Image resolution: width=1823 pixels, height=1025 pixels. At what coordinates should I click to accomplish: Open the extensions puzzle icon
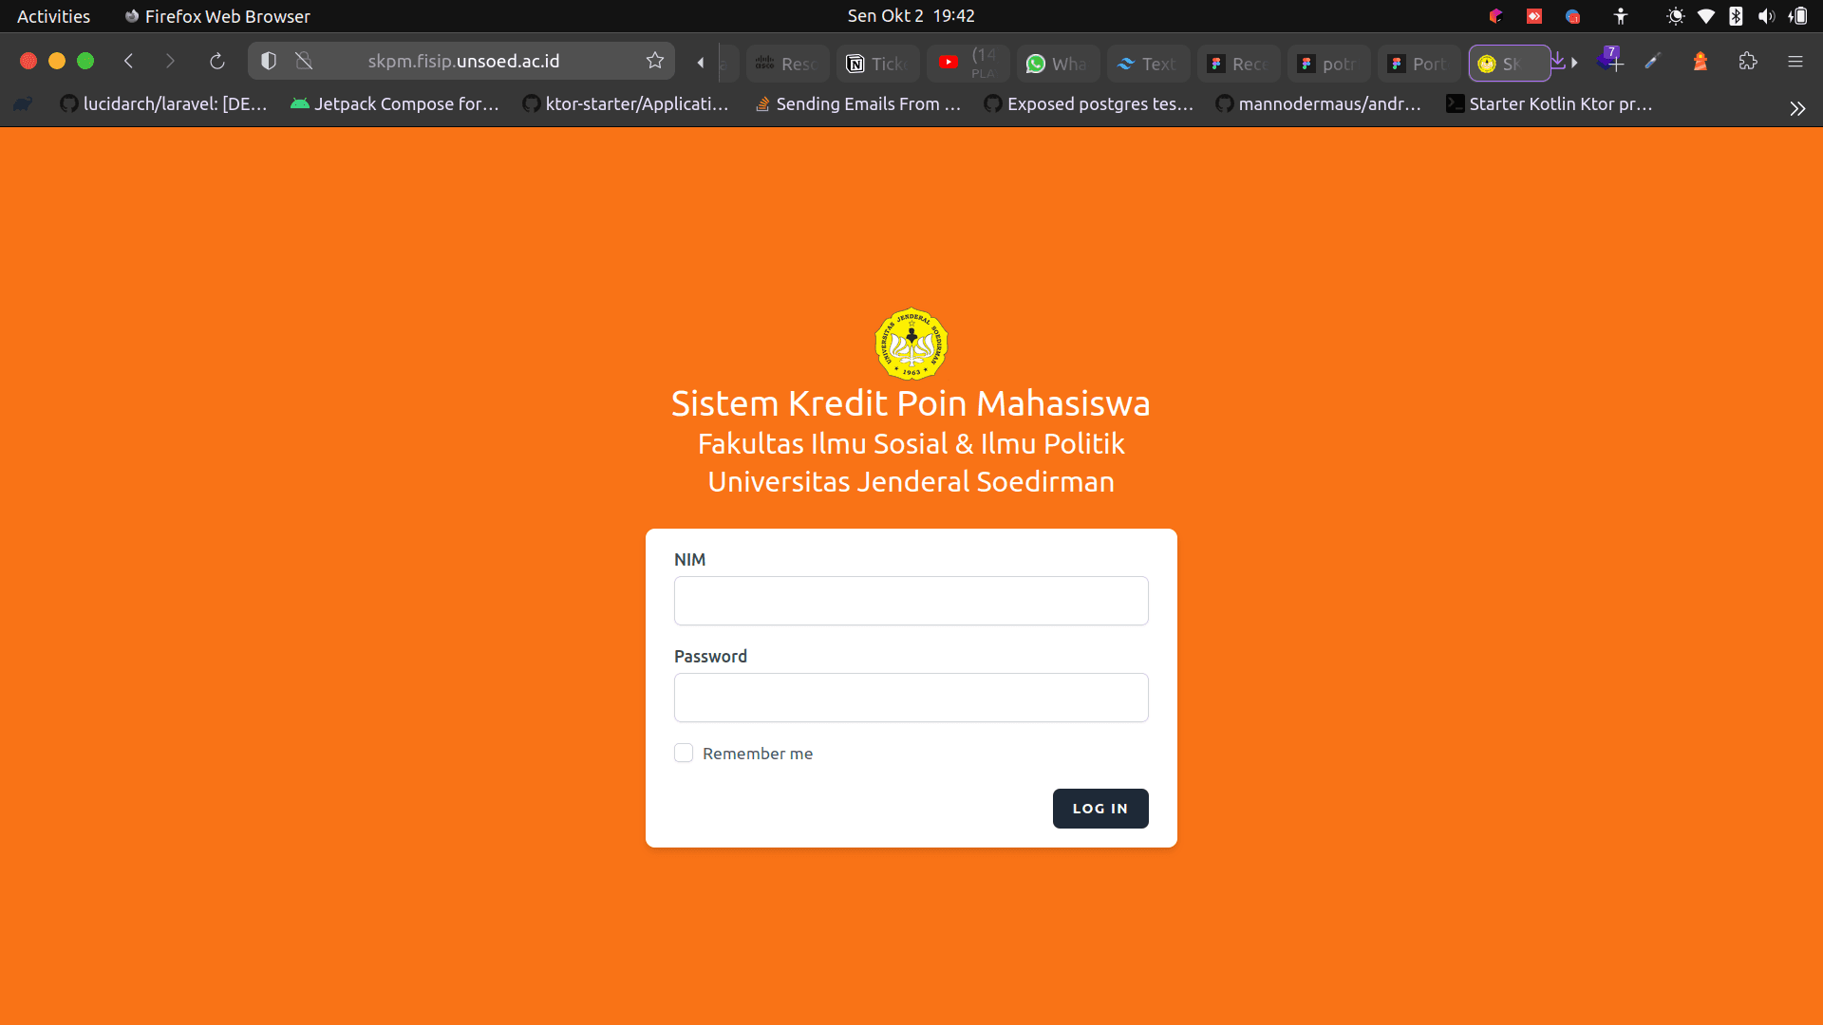point(1748,62)
